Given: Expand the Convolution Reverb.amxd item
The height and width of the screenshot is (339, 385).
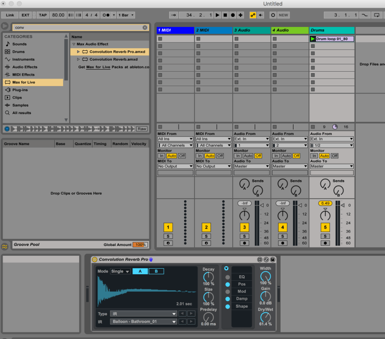Looking at the screenshot, I should click(x=78, y=59).
